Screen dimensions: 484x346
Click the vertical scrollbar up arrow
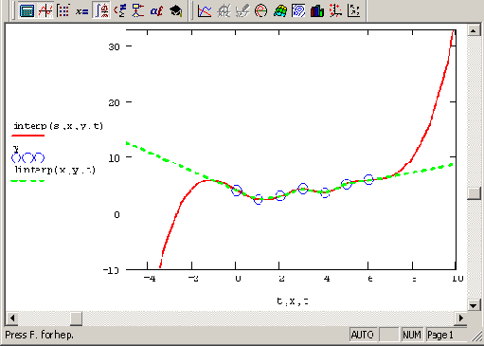(x=474, y=30)
